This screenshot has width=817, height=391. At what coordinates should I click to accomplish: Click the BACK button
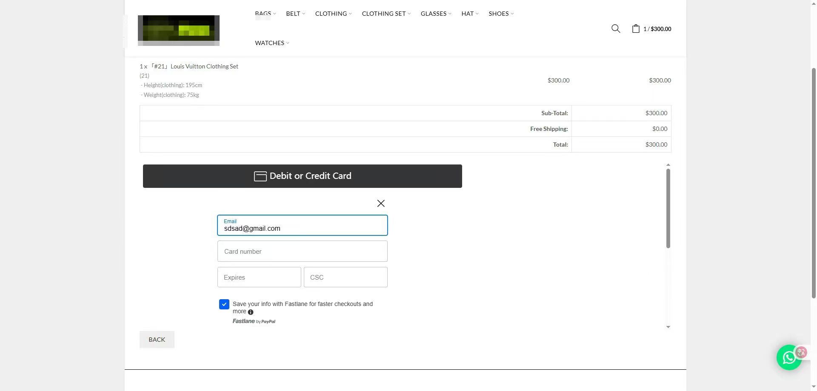(157, 340)
